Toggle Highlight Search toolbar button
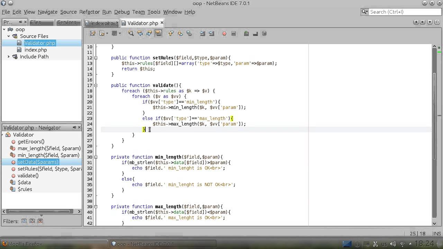 pos(158,34)
